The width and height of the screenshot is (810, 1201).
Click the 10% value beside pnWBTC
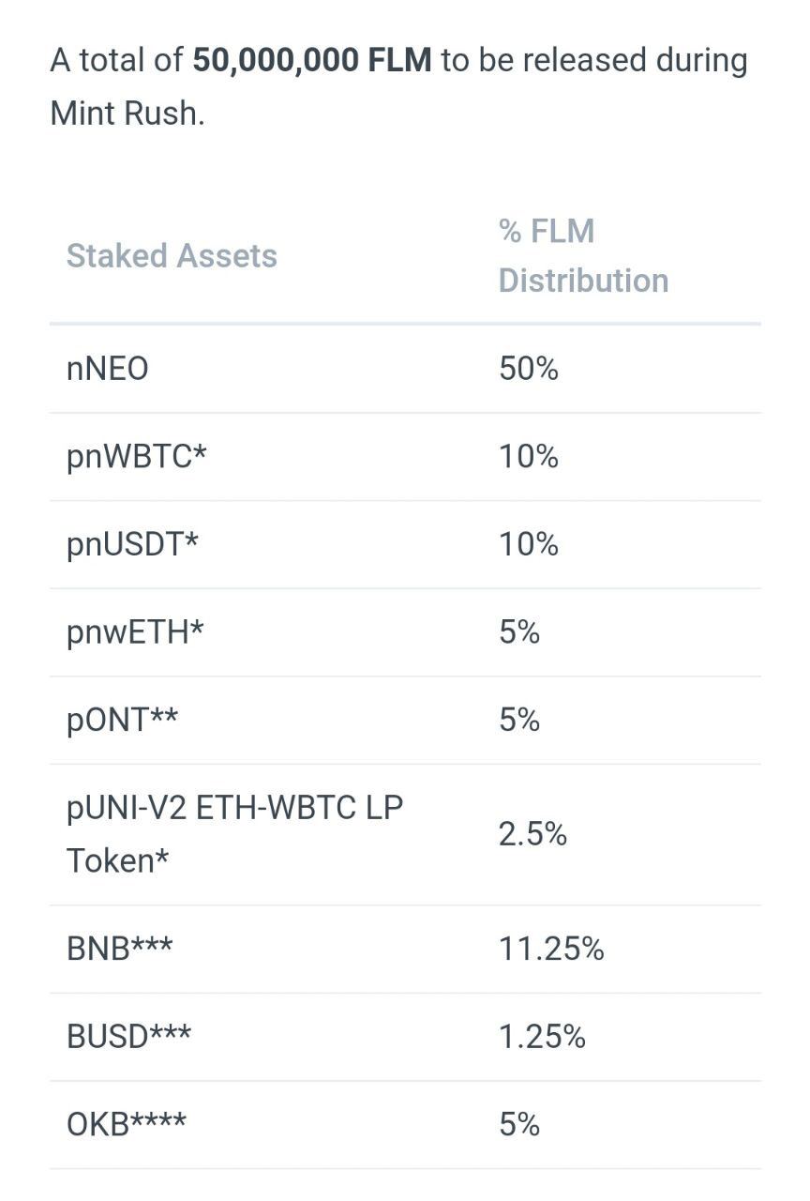point(529,457)
